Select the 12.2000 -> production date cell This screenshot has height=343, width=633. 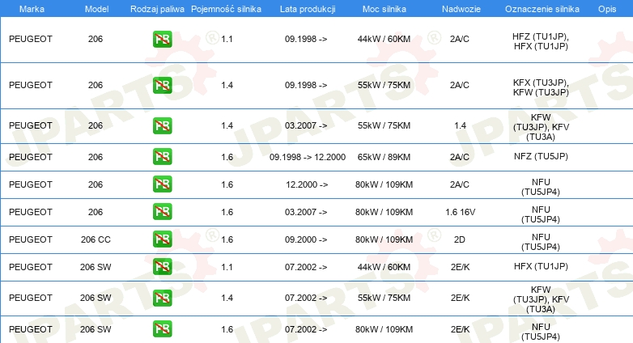(307, 184)
